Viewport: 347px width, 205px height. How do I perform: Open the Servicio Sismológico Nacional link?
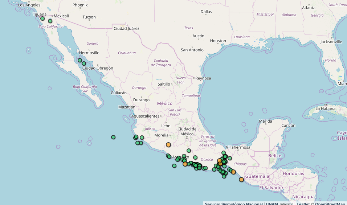point(233,204)
